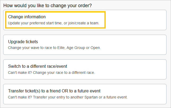The image size is (171, 108).
Task: Select the future event transfer option
Action: 85,94
